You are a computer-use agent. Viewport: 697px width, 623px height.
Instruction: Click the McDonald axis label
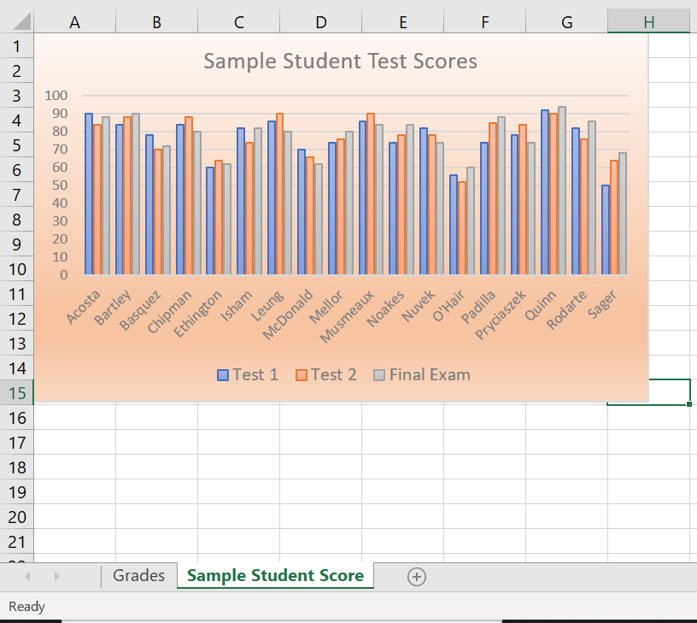tap(288, 314)
